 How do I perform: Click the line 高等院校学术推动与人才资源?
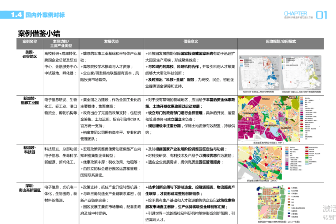[x=107, y=67]
